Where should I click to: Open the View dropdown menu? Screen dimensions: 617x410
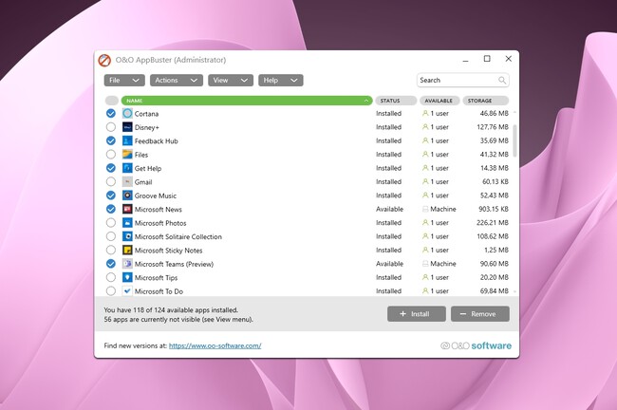point(230,81)
